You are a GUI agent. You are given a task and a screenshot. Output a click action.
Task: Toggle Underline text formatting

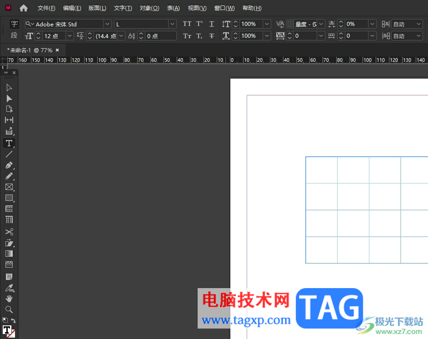tap(212, 24)
